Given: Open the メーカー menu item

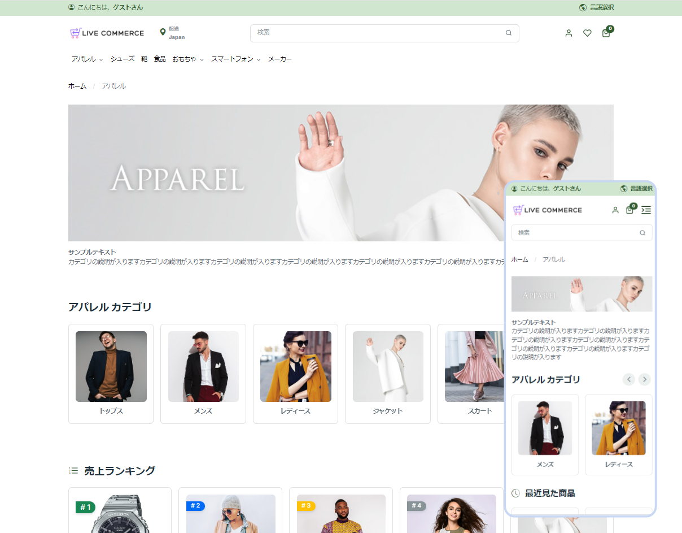Looking at the screenshot, I should coord(279,59).
